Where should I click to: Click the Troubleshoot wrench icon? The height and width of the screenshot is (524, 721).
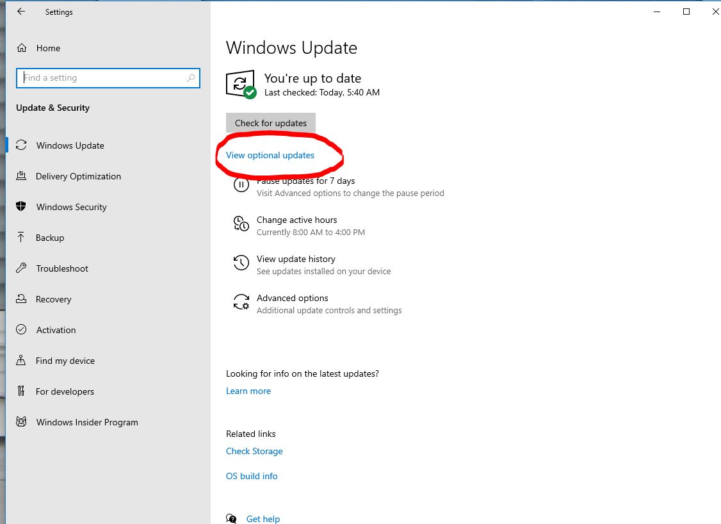(21, 268)
